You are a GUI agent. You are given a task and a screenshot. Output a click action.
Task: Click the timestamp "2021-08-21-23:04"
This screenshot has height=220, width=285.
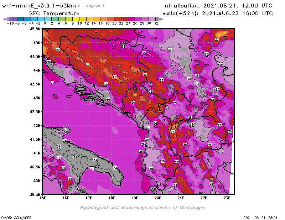click(260, 218)
